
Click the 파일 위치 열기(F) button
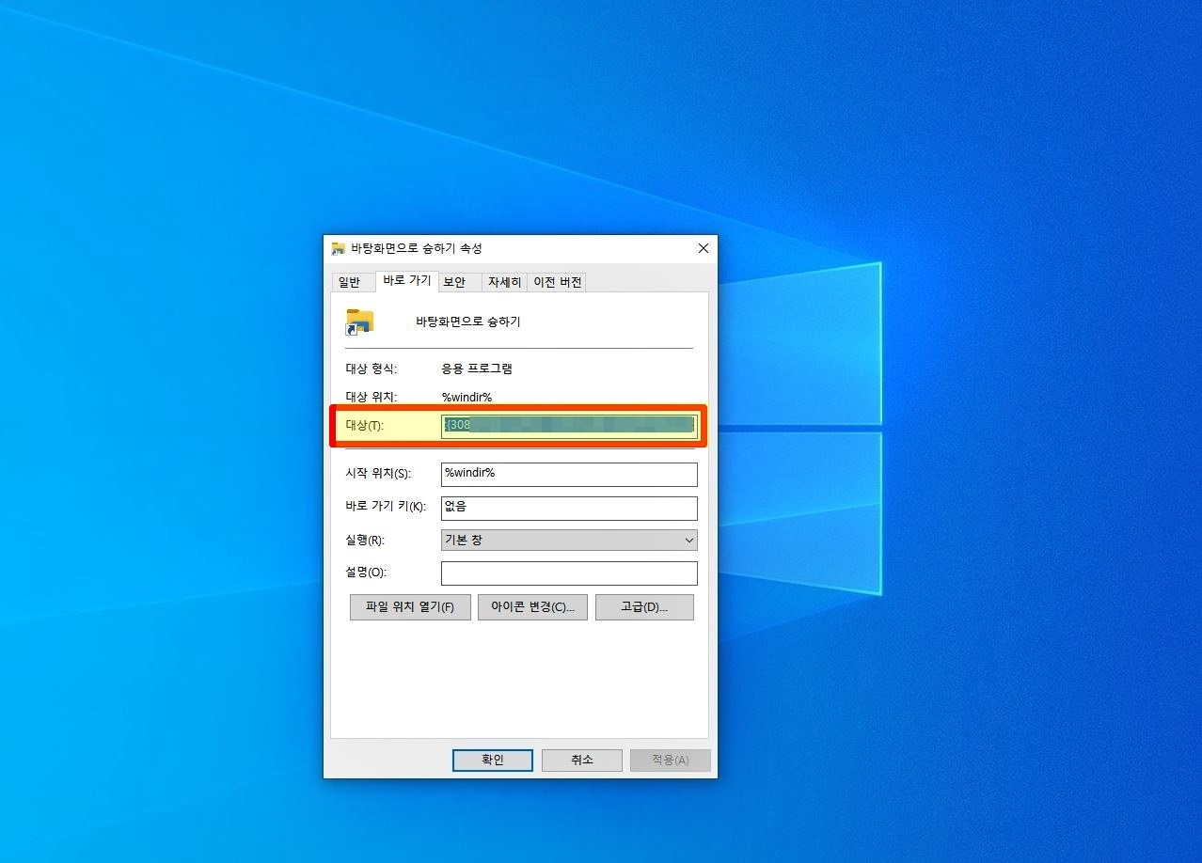[410, 607]
